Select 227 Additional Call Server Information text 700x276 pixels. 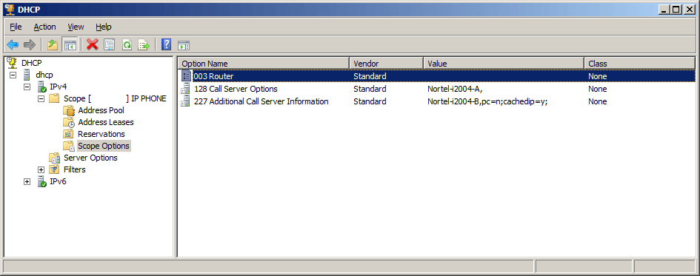261,101
